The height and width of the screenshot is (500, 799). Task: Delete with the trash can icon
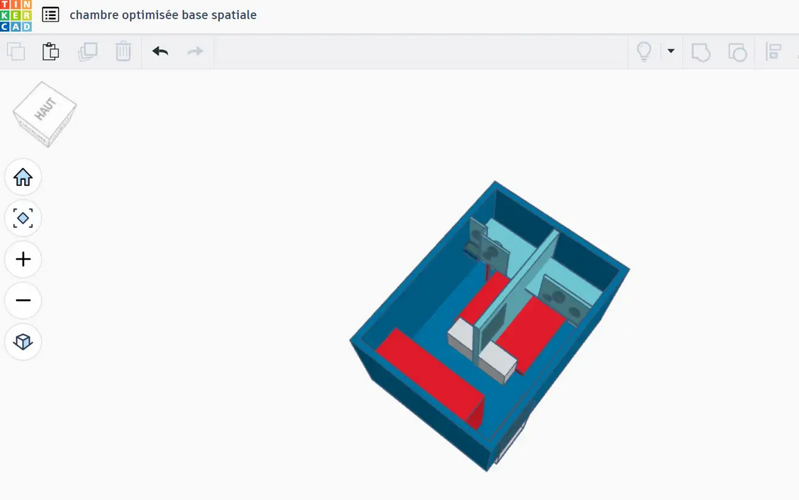pyautogui.click(x=123, y=51)
